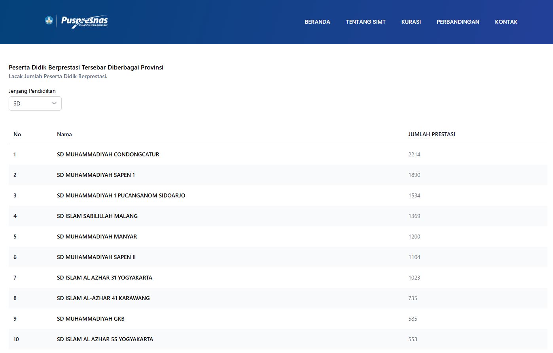Open the BERANDA menu item
Screen dimensions: 553x353
(x=317, y=22)
